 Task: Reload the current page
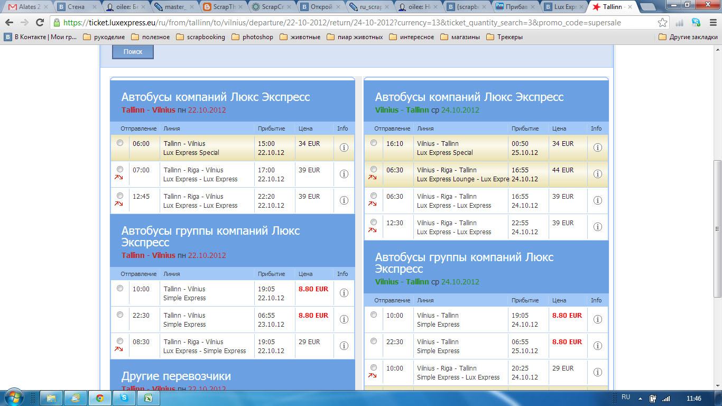[x=40, y=23]
